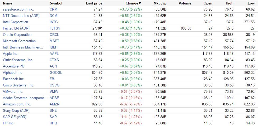258x126 pixels.
Task: Open the CRM ticker symbol link
Action: 53,9
